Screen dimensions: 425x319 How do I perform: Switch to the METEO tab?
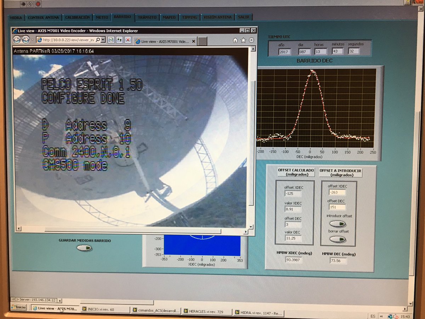click(102, 17)
